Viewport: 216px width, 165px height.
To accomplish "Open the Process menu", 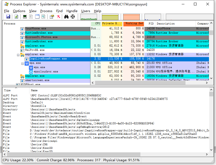I will coord(46,11).
